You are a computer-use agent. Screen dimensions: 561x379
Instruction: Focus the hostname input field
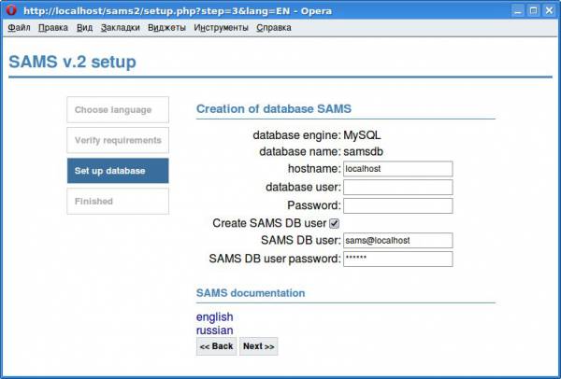coord(398,169)
